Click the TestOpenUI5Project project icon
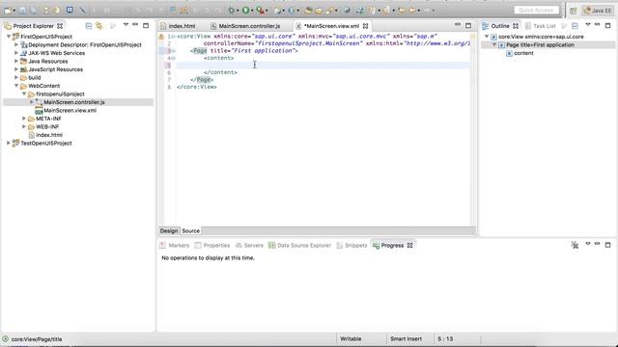 tap(15, 144)
